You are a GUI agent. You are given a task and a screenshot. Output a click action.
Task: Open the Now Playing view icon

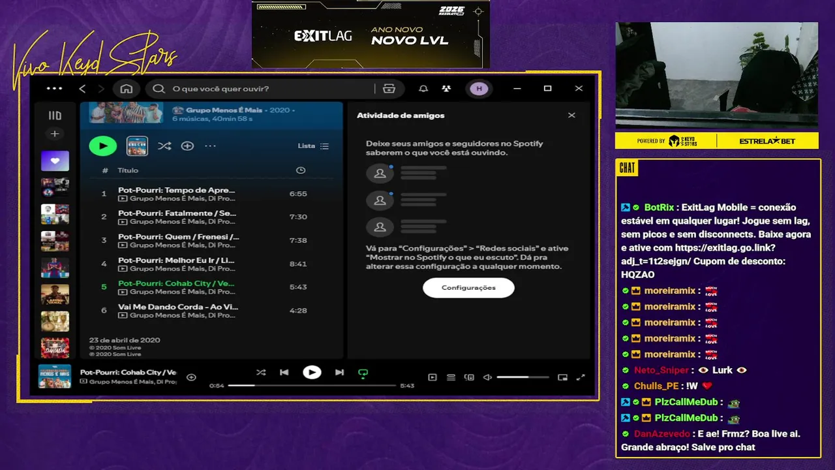point(432,377)
